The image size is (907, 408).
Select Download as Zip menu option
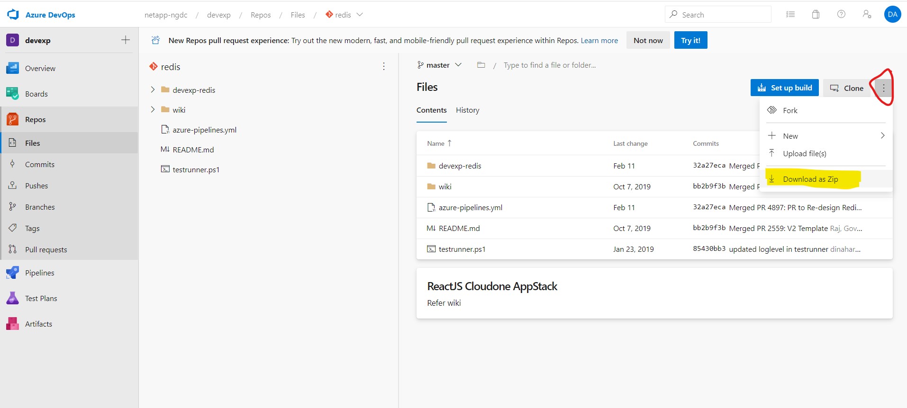[x=810, y=179]
